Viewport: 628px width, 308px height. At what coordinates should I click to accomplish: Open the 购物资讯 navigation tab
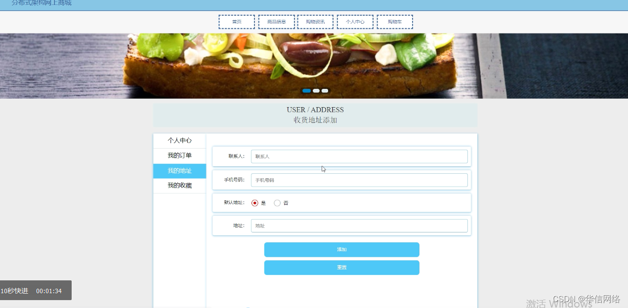pos(315,21)
